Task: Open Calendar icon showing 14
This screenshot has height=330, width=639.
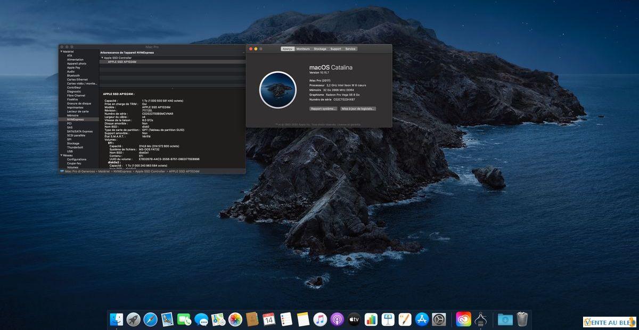Action: click(269, 319)
